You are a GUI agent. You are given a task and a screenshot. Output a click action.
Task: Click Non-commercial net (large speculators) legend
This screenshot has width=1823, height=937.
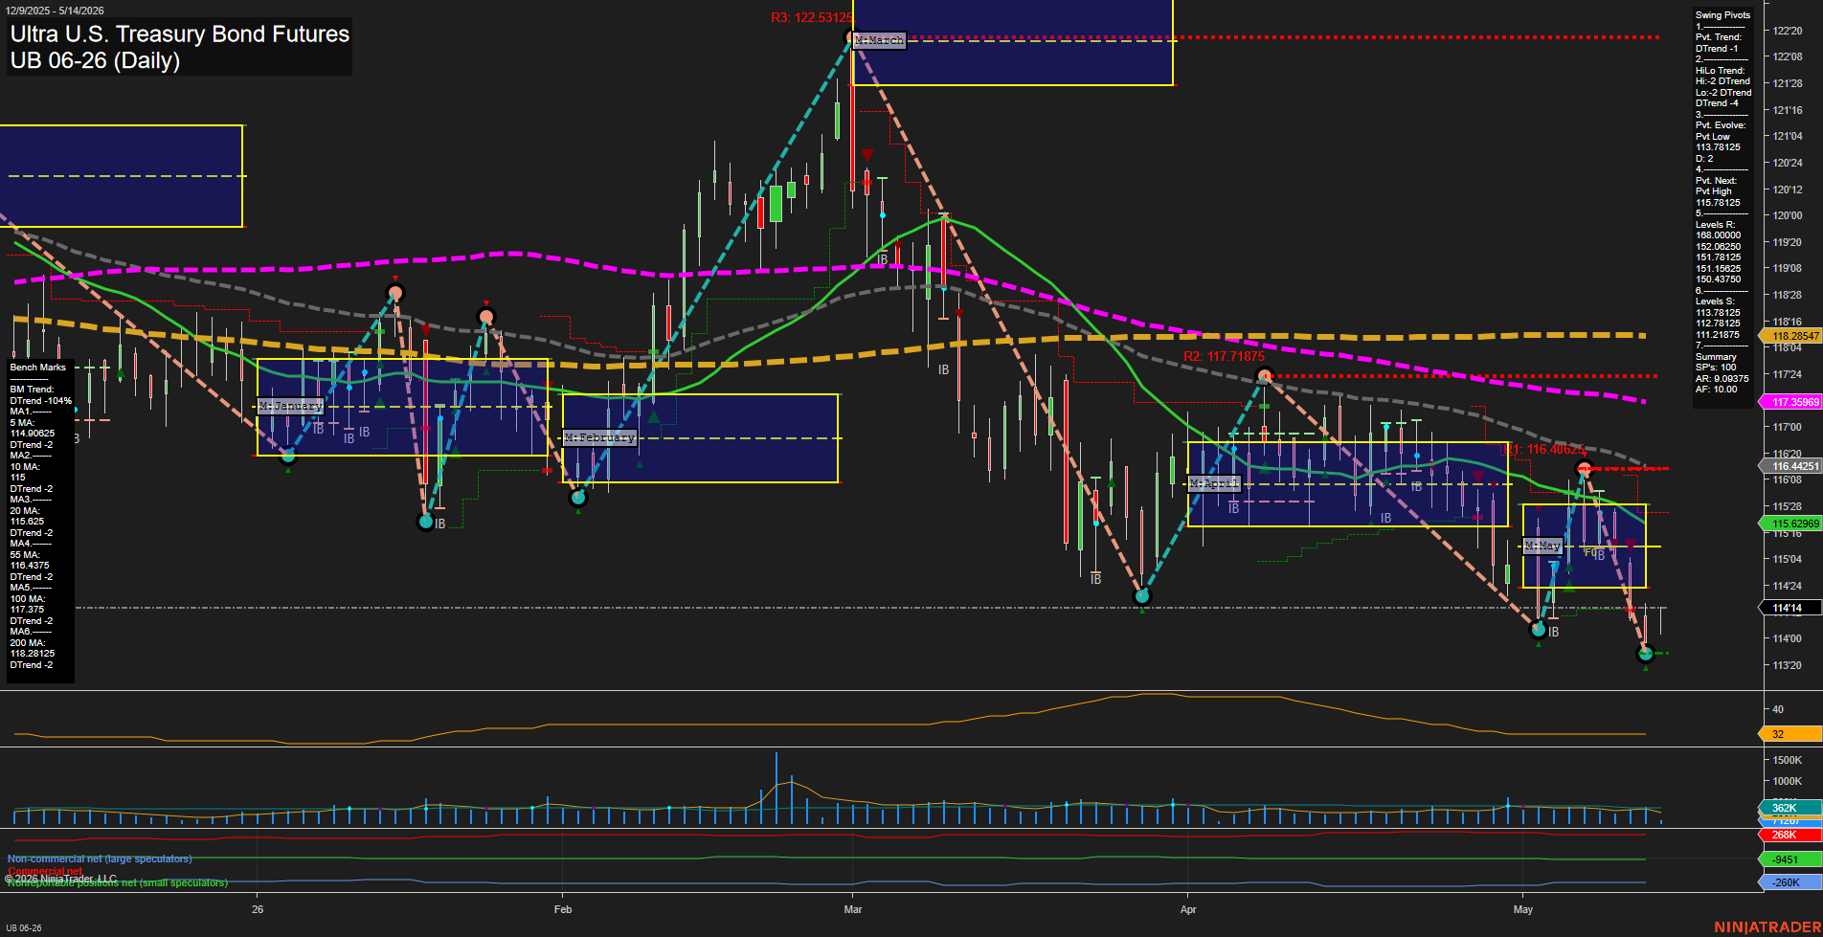[x=100, y=859]
